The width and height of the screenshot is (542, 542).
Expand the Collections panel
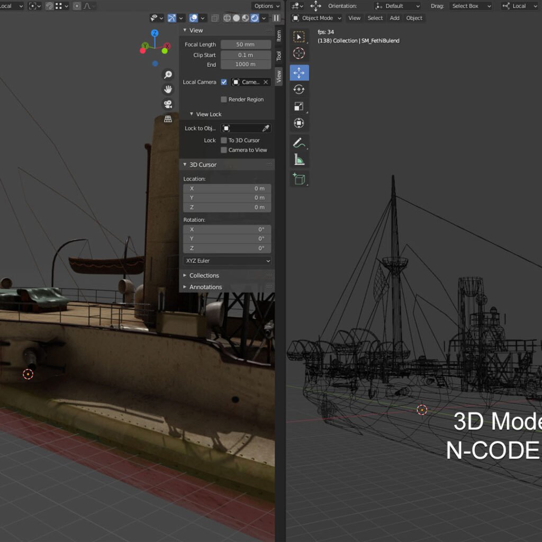[204, 275]
